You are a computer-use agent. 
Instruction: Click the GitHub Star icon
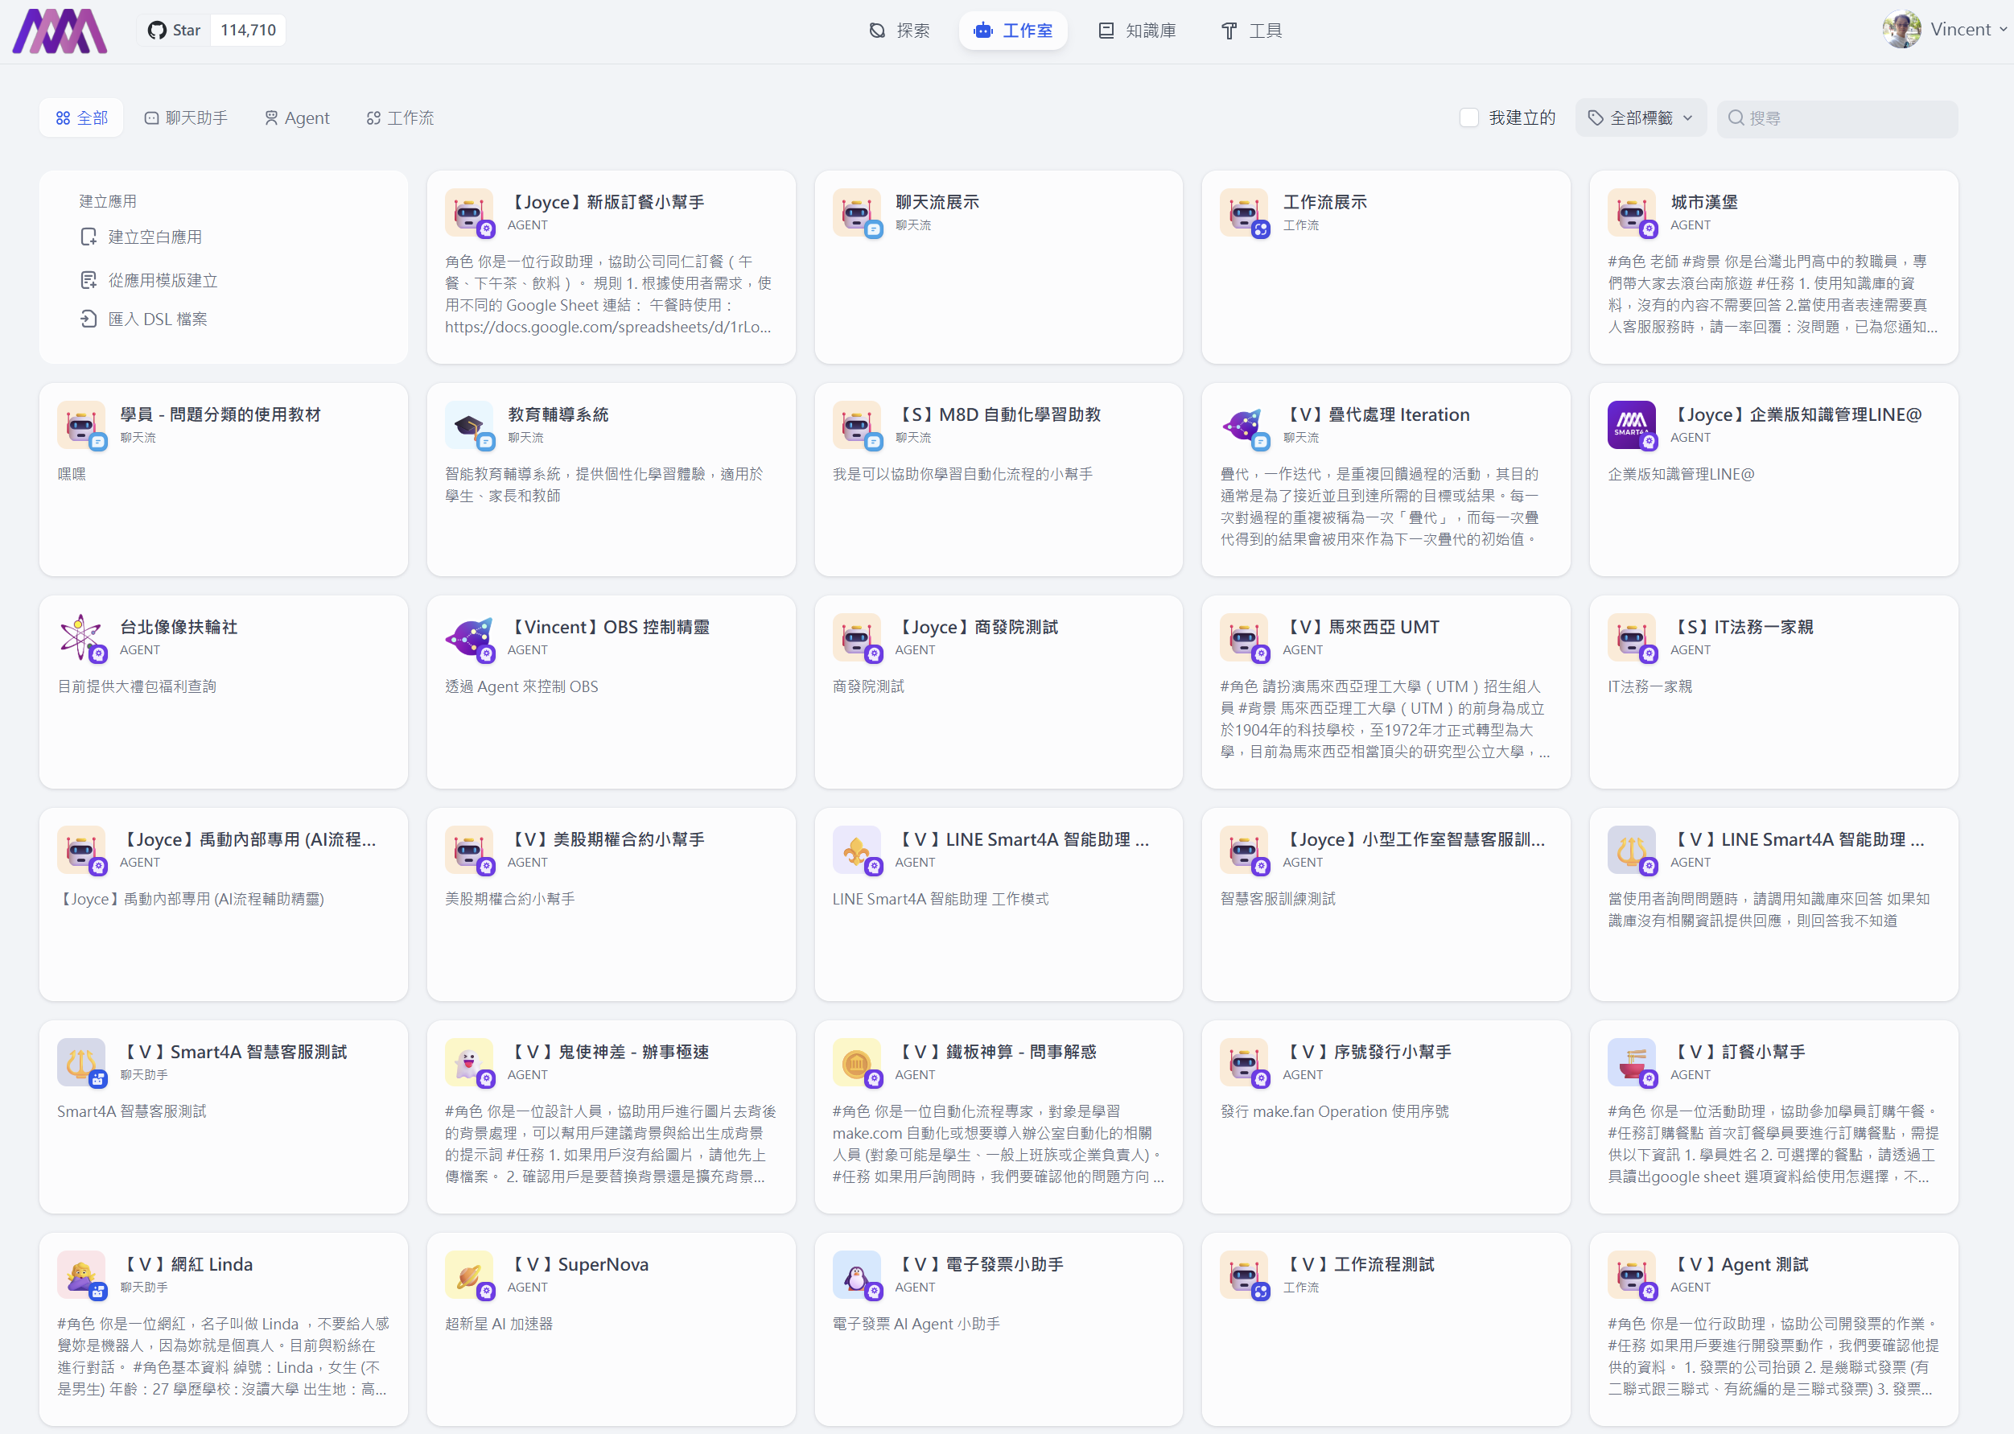(x=157, y=30)
